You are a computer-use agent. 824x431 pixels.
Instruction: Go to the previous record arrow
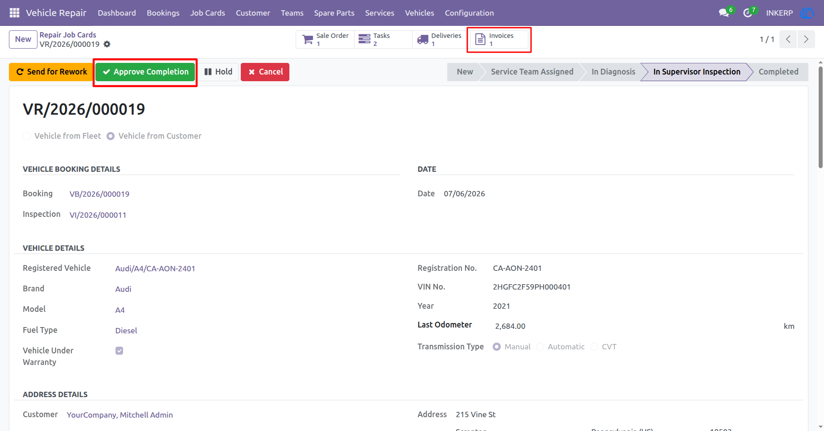click(788, 39)
